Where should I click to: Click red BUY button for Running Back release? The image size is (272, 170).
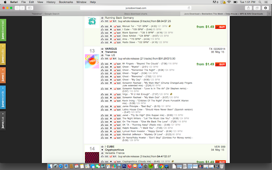[221, 27]
